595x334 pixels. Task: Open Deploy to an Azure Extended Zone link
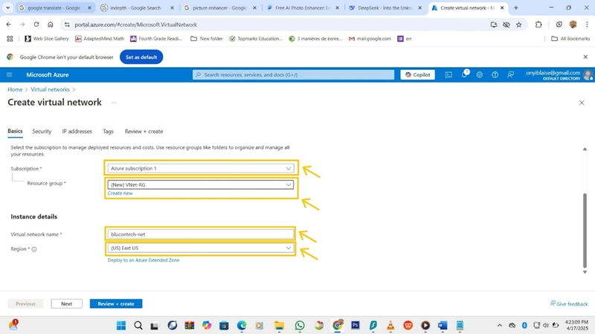coord(144,260)
